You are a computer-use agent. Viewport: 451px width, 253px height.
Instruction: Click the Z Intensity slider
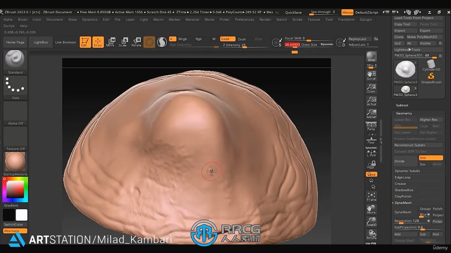[243, 45]
